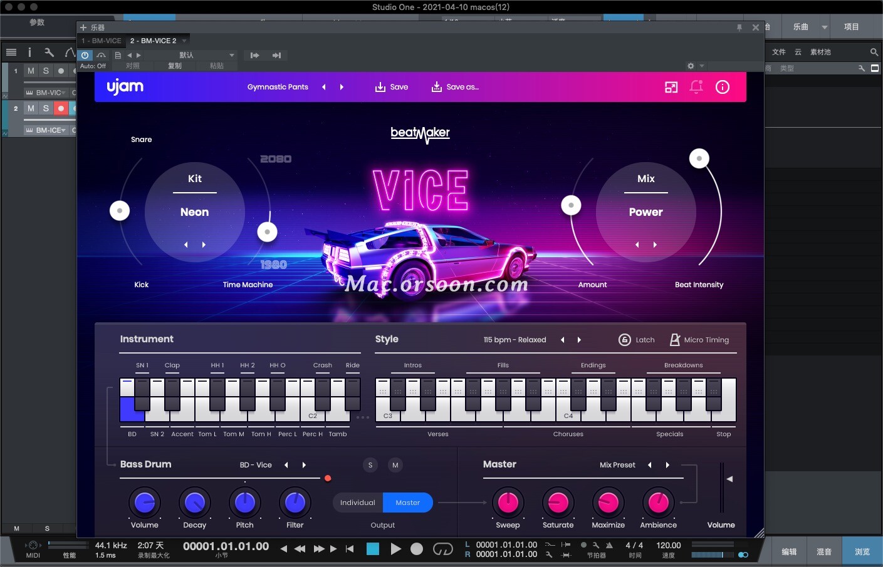This screenshot has height=567, width=883.
Task: Switch to 1 - BM-VICE instrument tab
Action: coord(102,41)
